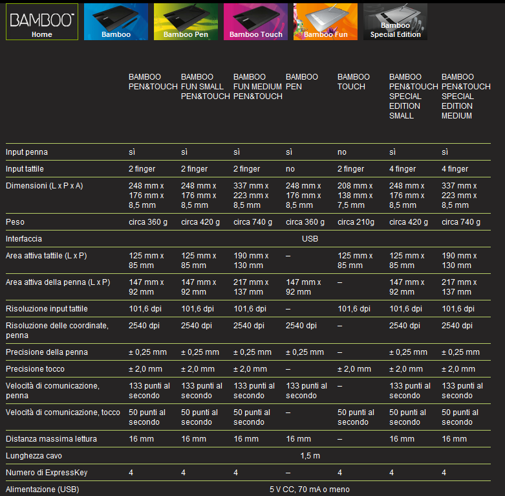Click the Bamboo Pen&Touch column header
This screenshot has height=496, width=505.
tap(153, 82)
